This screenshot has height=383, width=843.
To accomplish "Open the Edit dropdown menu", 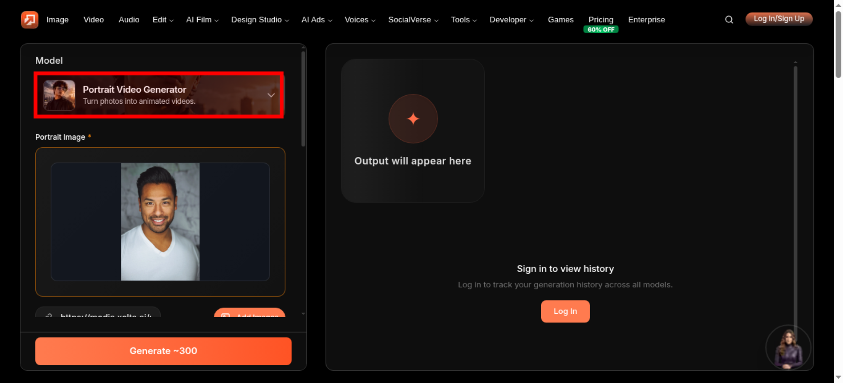I will click(x=163, y=19).
